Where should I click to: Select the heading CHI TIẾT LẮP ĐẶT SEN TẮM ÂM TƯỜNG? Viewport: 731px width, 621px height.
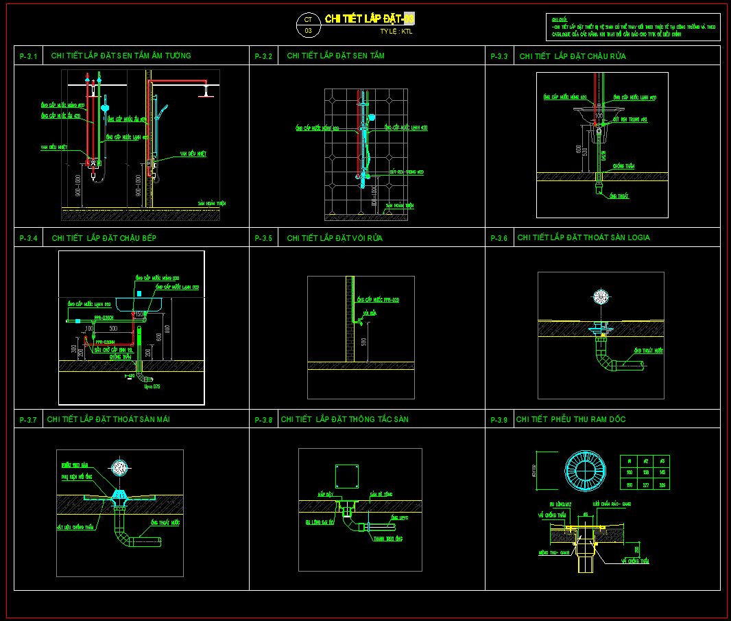coord(121,56)
